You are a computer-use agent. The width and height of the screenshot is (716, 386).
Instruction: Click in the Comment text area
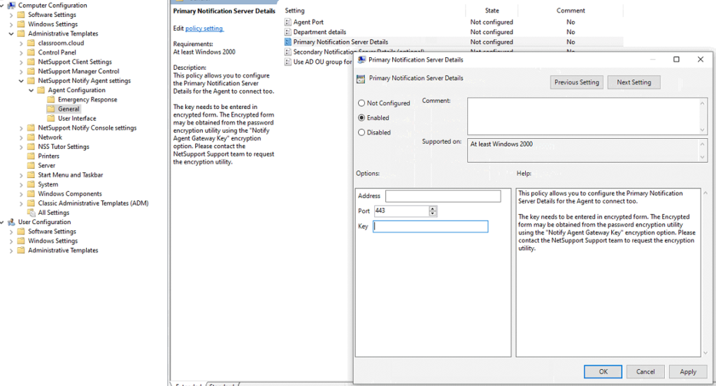coord(583,116)
